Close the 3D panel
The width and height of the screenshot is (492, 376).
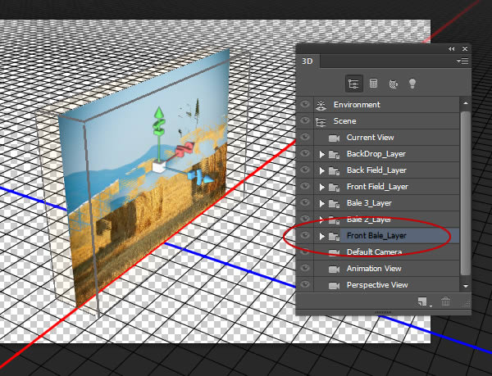point(465,49)
